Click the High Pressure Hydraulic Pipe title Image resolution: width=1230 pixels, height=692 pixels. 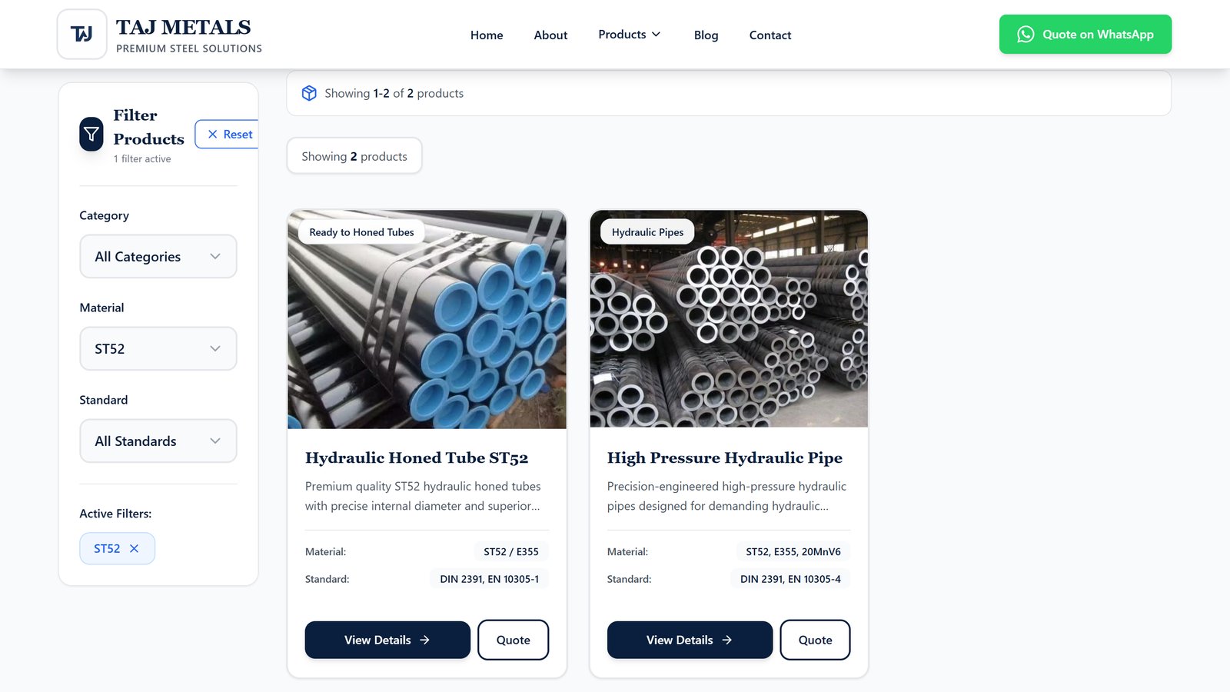[x=725, y=457]
